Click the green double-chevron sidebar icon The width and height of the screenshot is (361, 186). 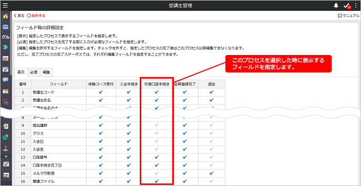point(5,47)
